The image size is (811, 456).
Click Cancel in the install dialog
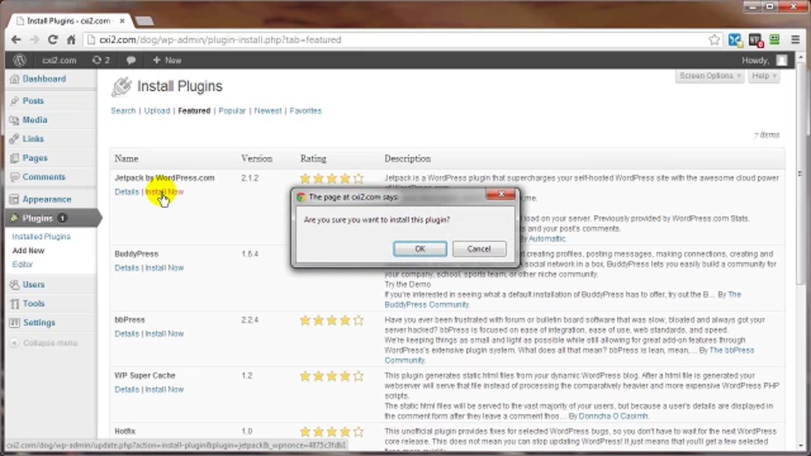point(479,249)
